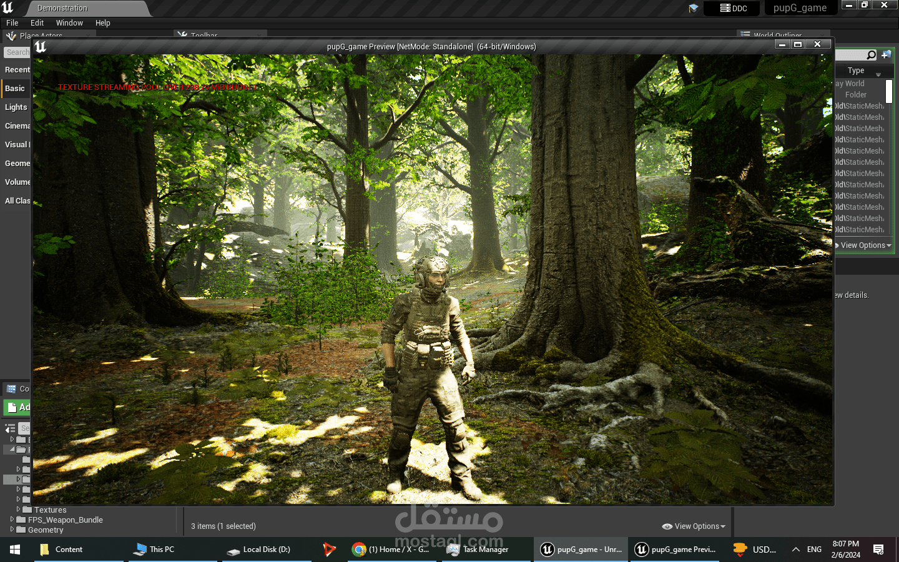Open the Edit menu
Screen dimensions: 899x562
tap(37, 23)
